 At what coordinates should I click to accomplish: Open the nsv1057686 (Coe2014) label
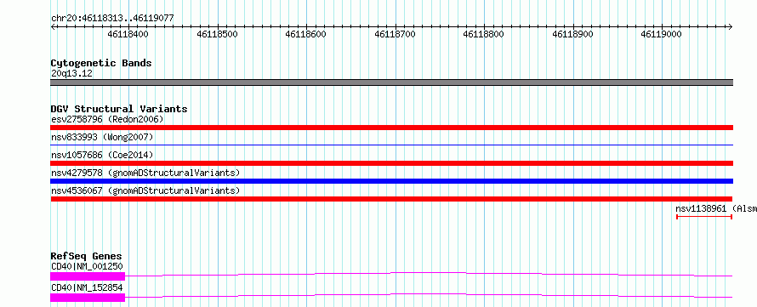point(102,155)
